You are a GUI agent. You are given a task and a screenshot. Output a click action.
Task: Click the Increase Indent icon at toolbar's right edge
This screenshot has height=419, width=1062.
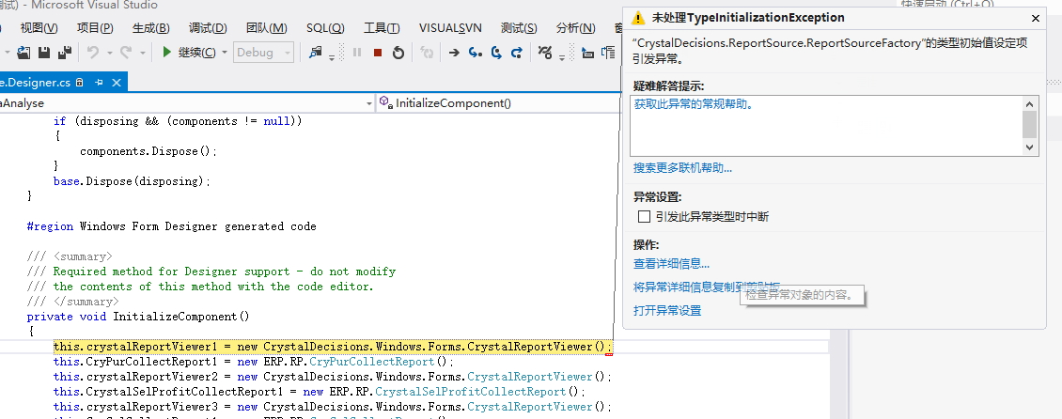609,52
